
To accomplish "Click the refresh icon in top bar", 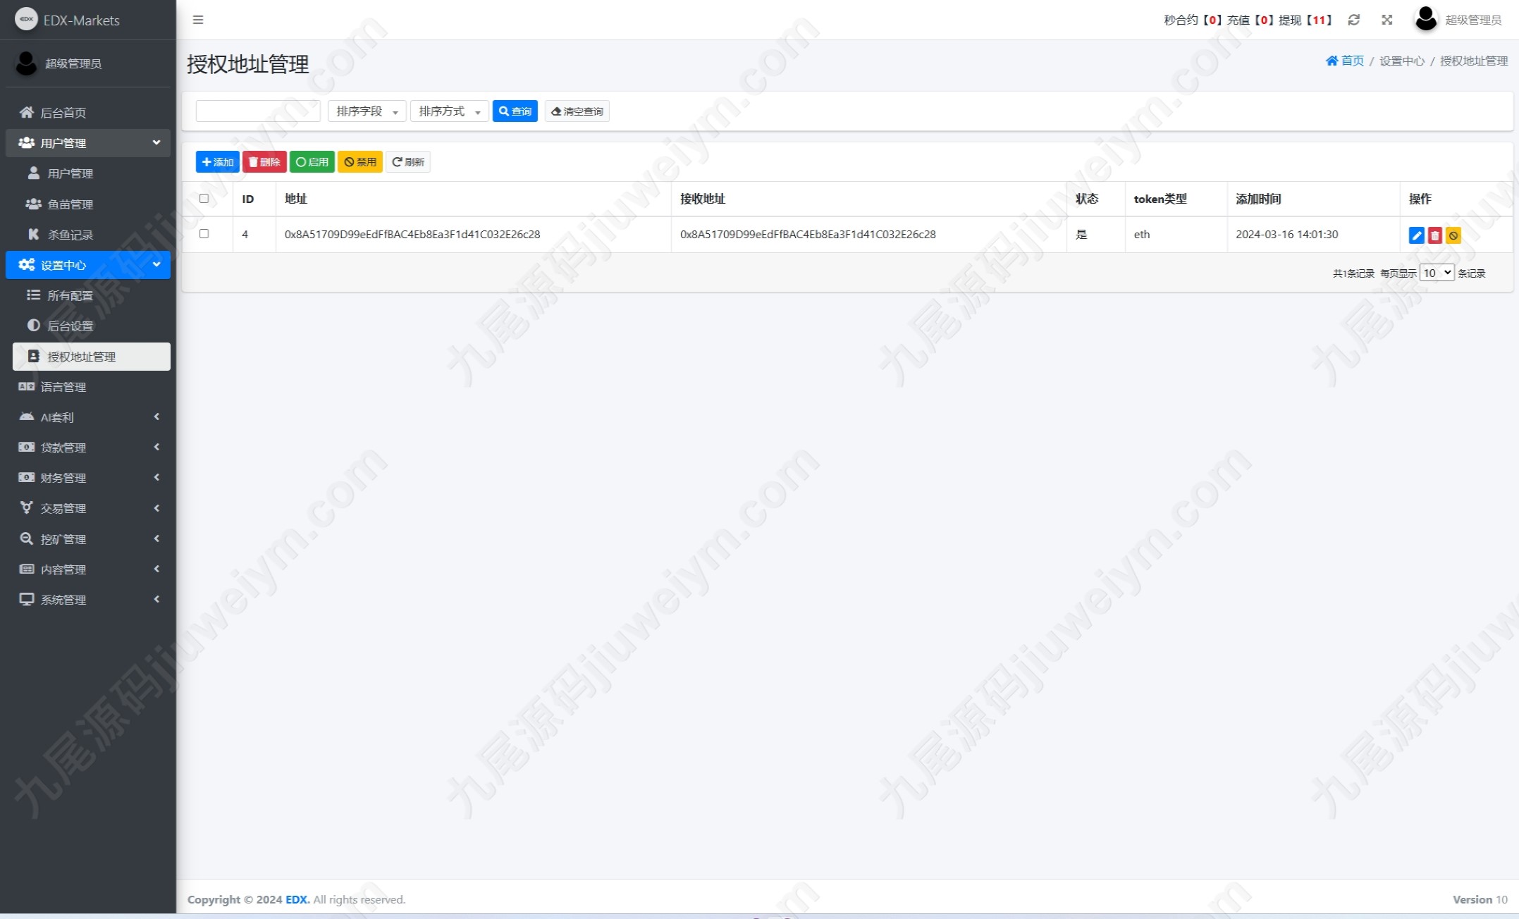I will [x=1353, y=20].
